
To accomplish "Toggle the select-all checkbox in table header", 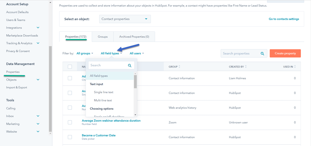I will click(x=70, y=67).
